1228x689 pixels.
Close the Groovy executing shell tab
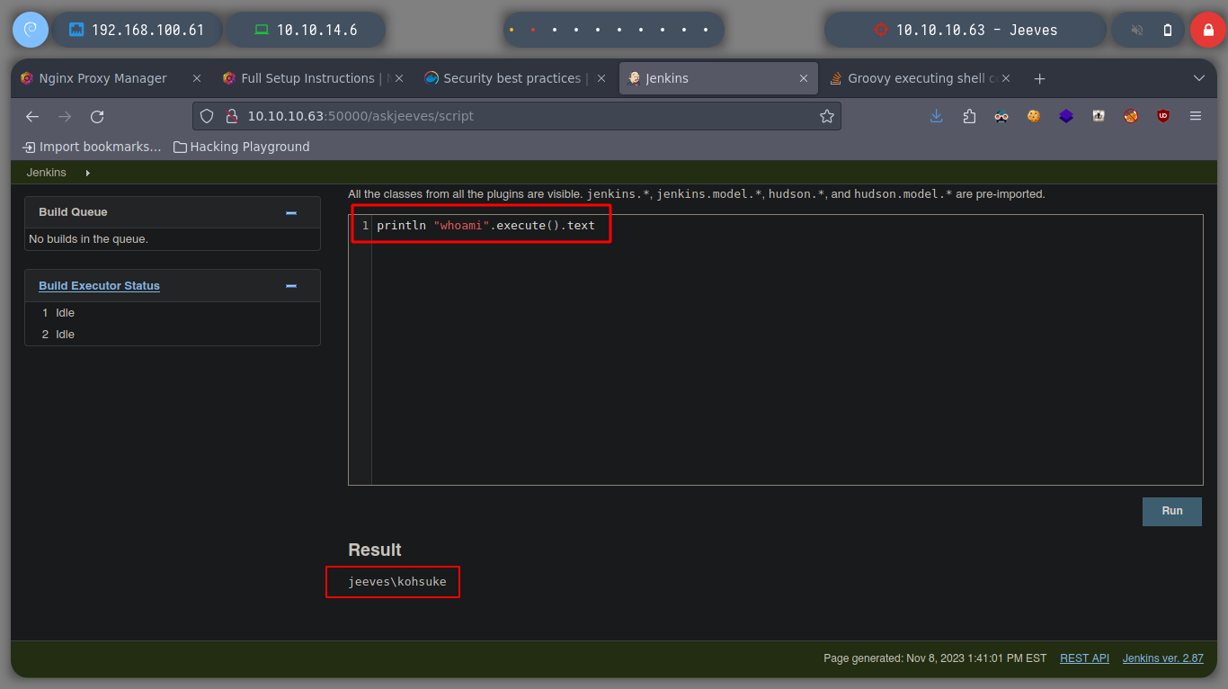[x=1006, y=78]
